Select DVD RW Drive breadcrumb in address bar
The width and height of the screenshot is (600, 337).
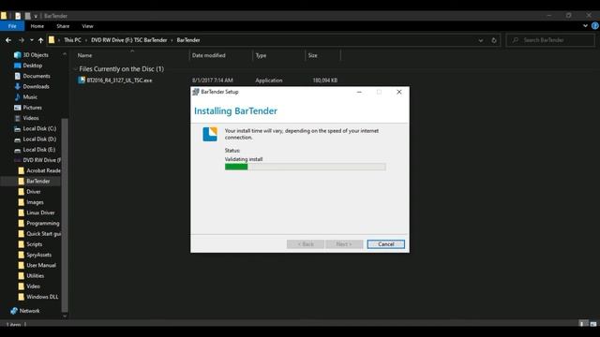129,40
